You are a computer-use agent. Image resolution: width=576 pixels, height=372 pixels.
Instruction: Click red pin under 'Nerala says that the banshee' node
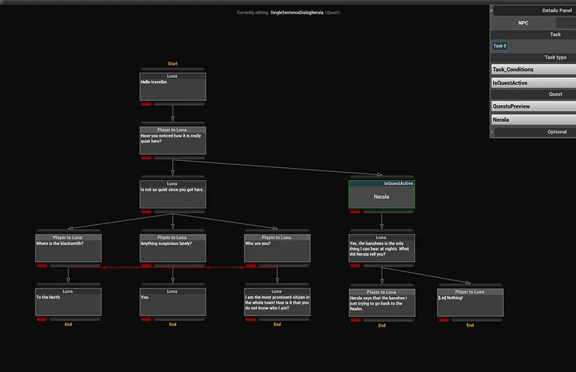coord(356,320)
